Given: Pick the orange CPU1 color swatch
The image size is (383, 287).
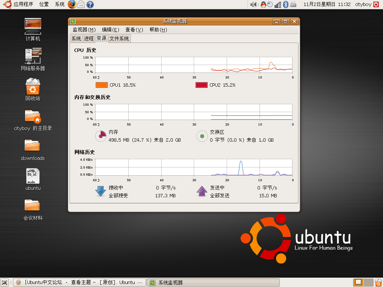Looking at the screenshot, I should 102,85.
